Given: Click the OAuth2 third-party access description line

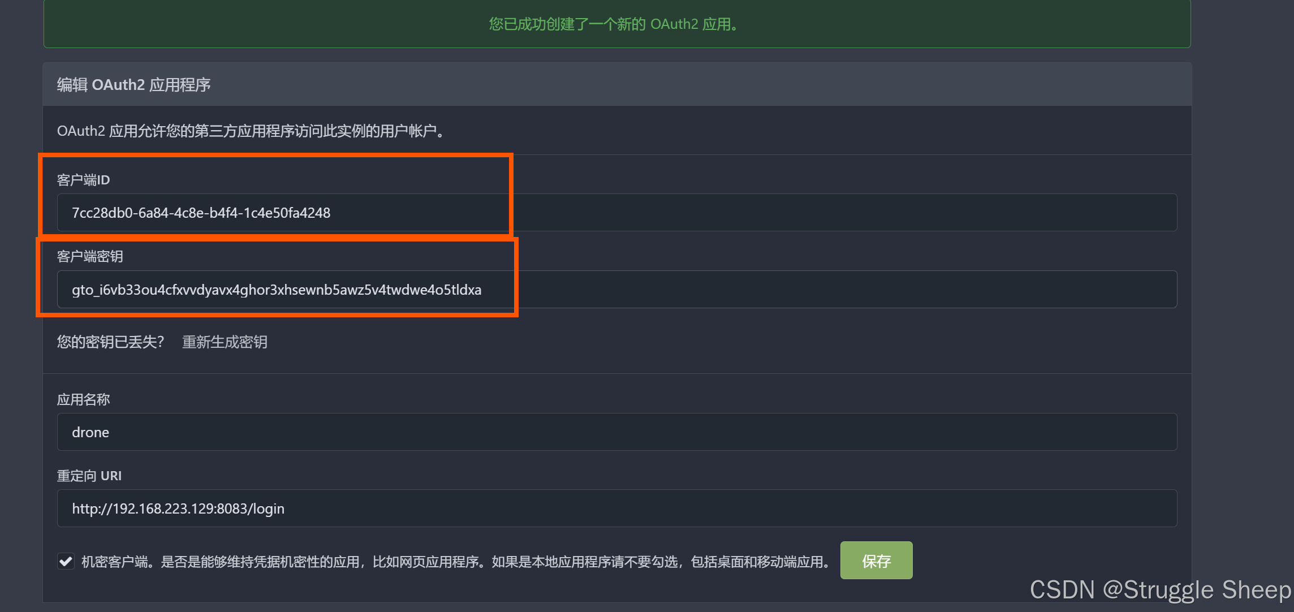Looking at the screenshot, I should [x=252, y=131].
